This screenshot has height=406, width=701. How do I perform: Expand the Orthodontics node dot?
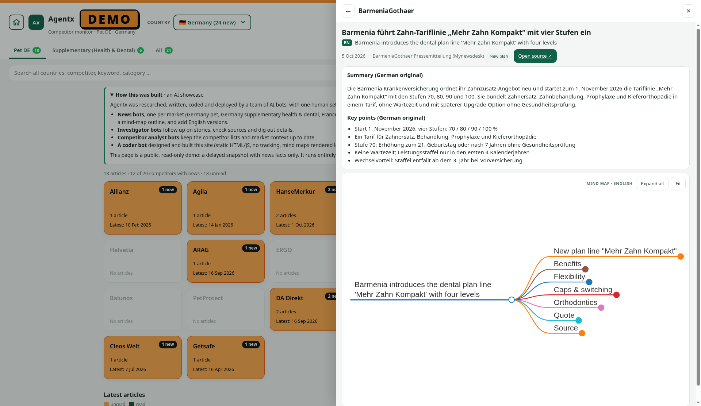point(601,308)
